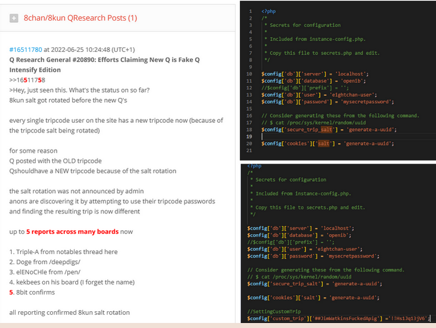The height and width of the screenshot is (328, 436).
Task: Click comment 'Included from instance-config.php' in top editor
Action: [x=317, y=39]
